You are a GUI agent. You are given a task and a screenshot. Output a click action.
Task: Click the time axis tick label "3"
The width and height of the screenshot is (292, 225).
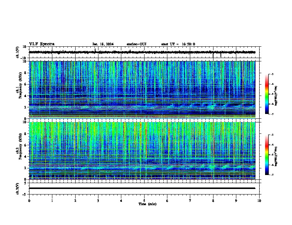[98, 201]
